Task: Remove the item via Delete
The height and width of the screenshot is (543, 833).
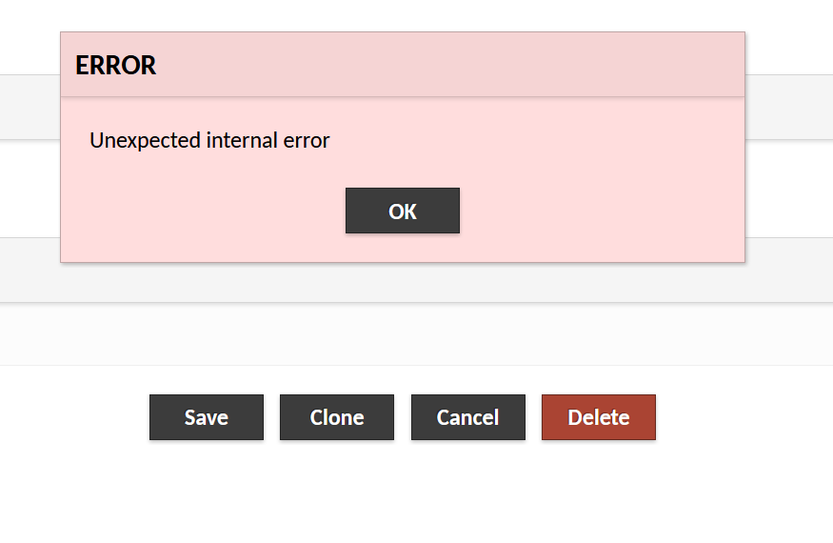Action: pos(599,417)
